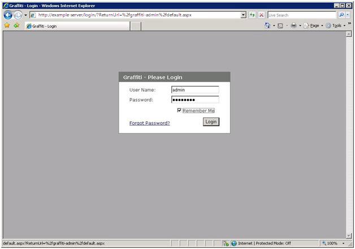The width and height of the screenshot is (355, 249).
Task: Minimize the Internet Explorer window
Action: [337, 6]
